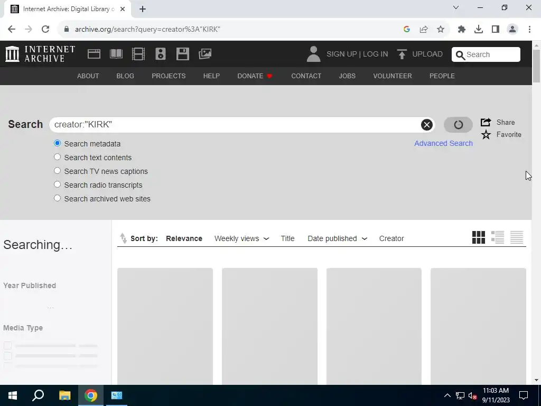This screenshot has height=406, width=541.
Task: Open the Audio speaker icon
Action: tap(161, 54)
